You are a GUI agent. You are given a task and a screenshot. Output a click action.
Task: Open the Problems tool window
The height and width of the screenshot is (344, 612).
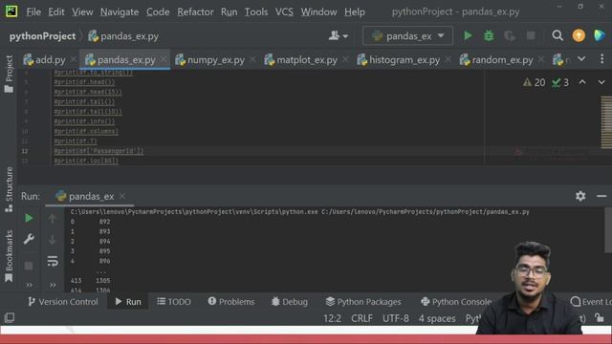click(x=231, y=302)
